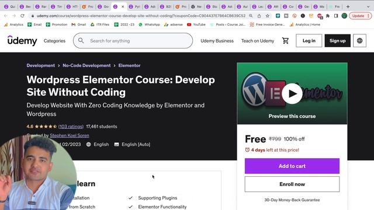The width and height of the screenshot is (374, 210).
Task: Focus the 'Search for anything' field
Action: point(133,41)
